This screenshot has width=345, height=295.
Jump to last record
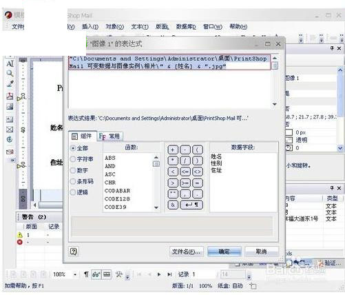(x=169, y=274)
